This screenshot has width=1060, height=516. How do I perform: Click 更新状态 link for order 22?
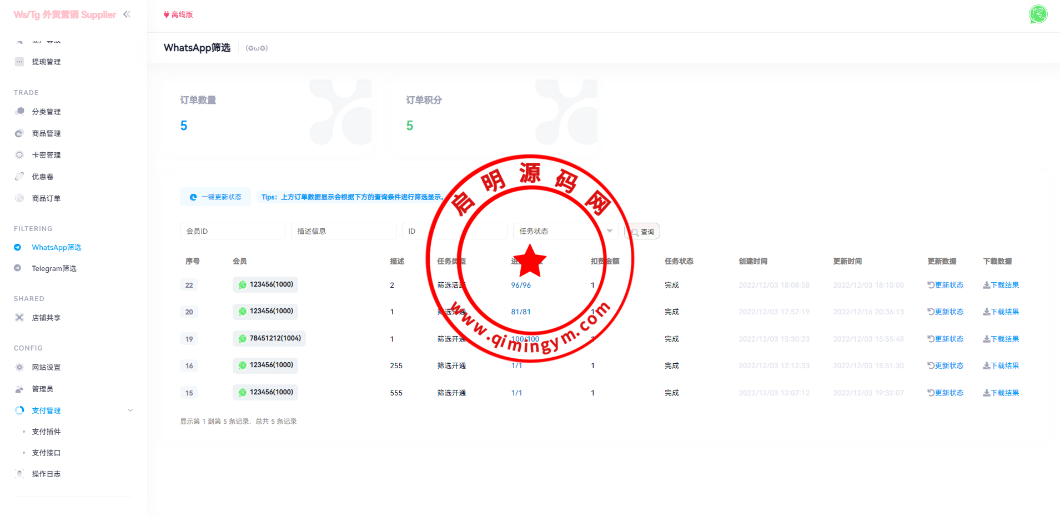[945, 285]
